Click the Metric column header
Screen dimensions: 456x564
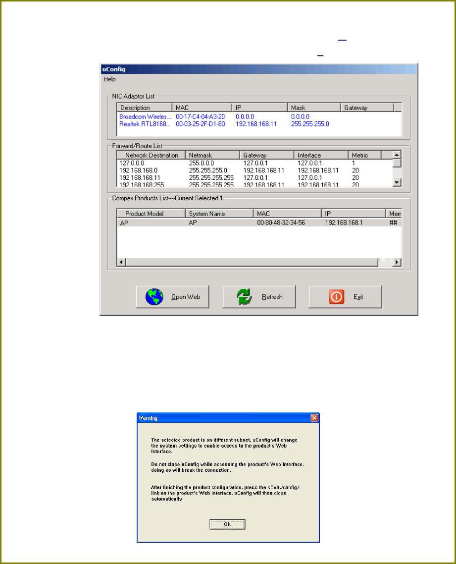tap(364, 155)
